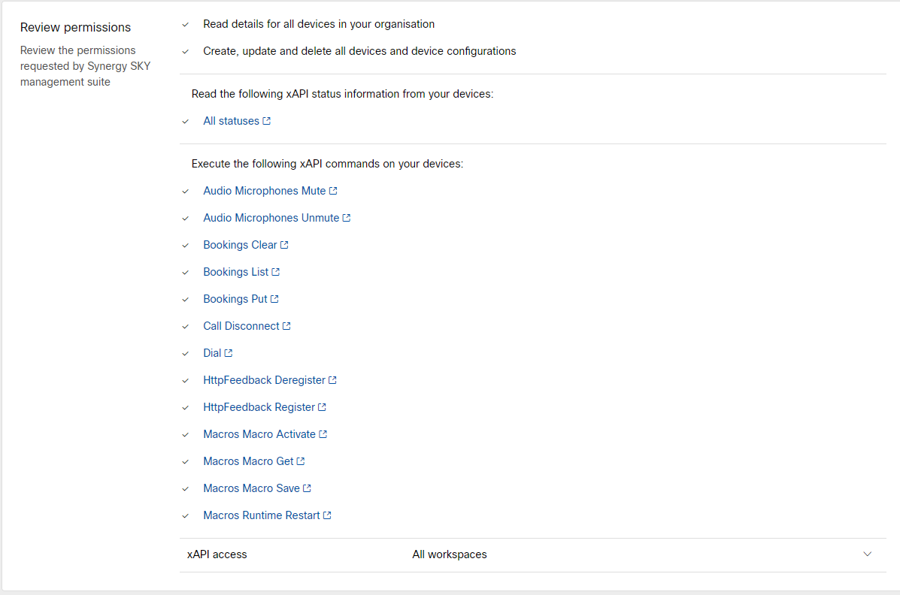Expand the All workspaces selector
The image size is (900, 595).
(449, 554)
